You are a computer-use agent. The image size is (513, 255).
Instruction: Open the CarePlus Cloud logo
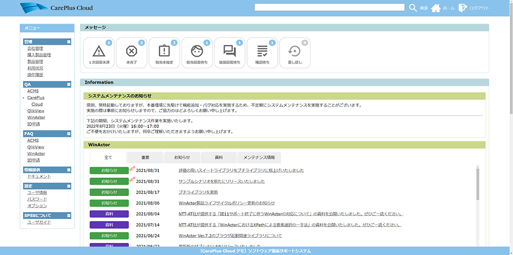pos(56,8)
